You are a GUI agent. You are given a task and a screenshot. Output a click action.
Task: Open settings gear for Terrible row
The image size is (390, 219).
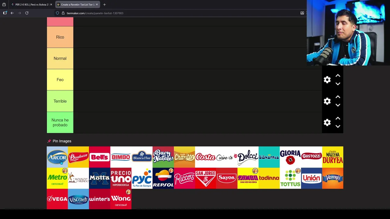(327, 101)
